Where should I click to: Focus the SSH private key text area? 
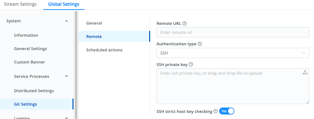click(233, 86)
